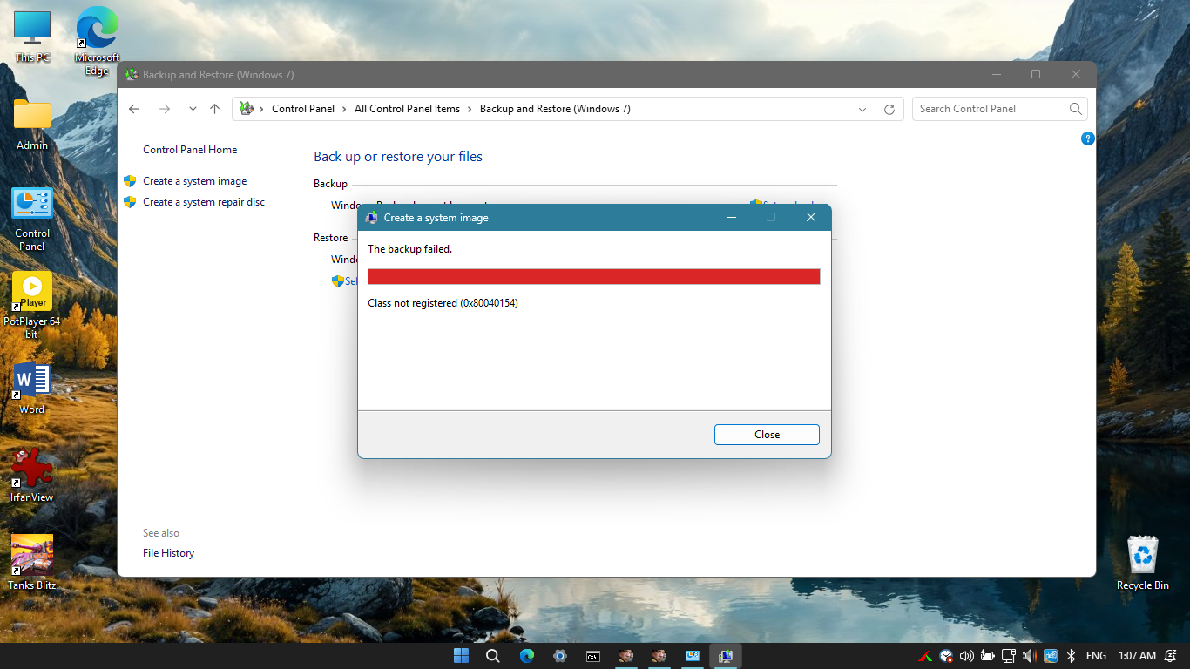
Task: Click the 'Class not registered (0x80040154)' error text
Action: [x=443, y=303]
